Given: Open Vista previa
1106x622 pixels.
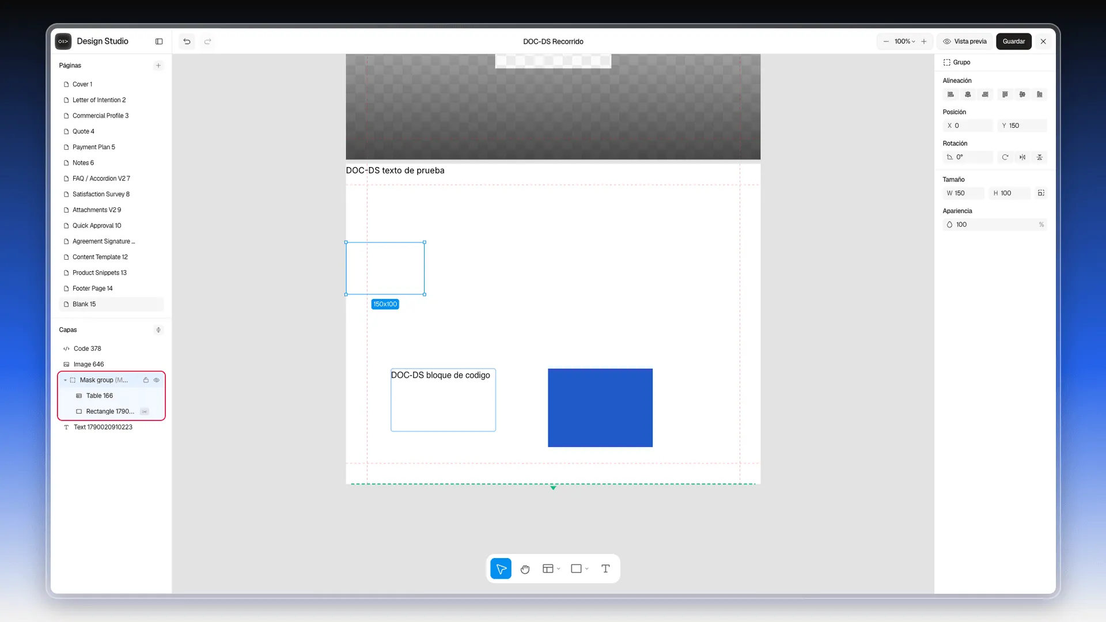Looking at the screenshot, I should [x=965, y=41].
